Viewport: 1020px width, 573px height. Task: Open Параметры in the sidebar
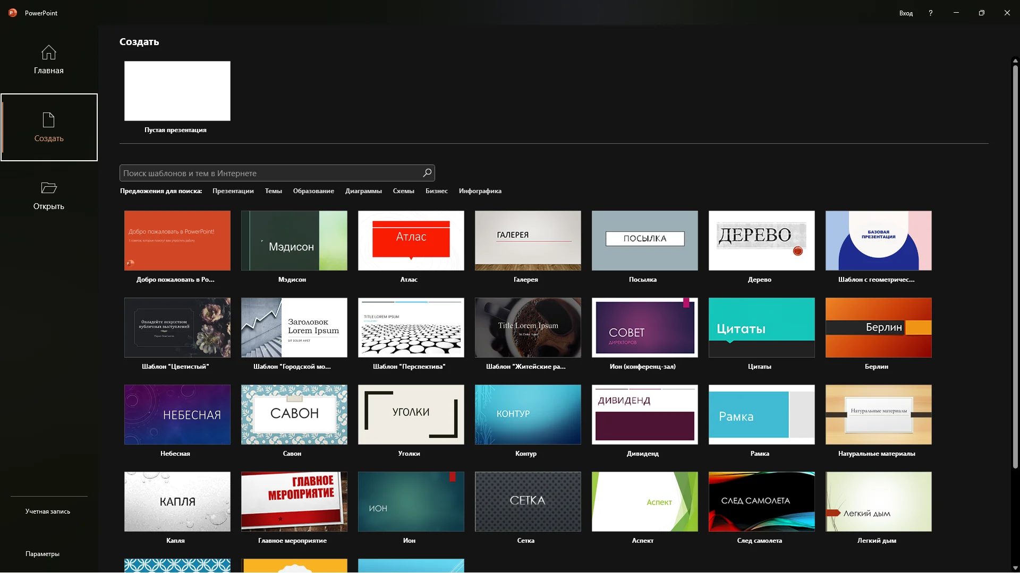tap(42, 554)
